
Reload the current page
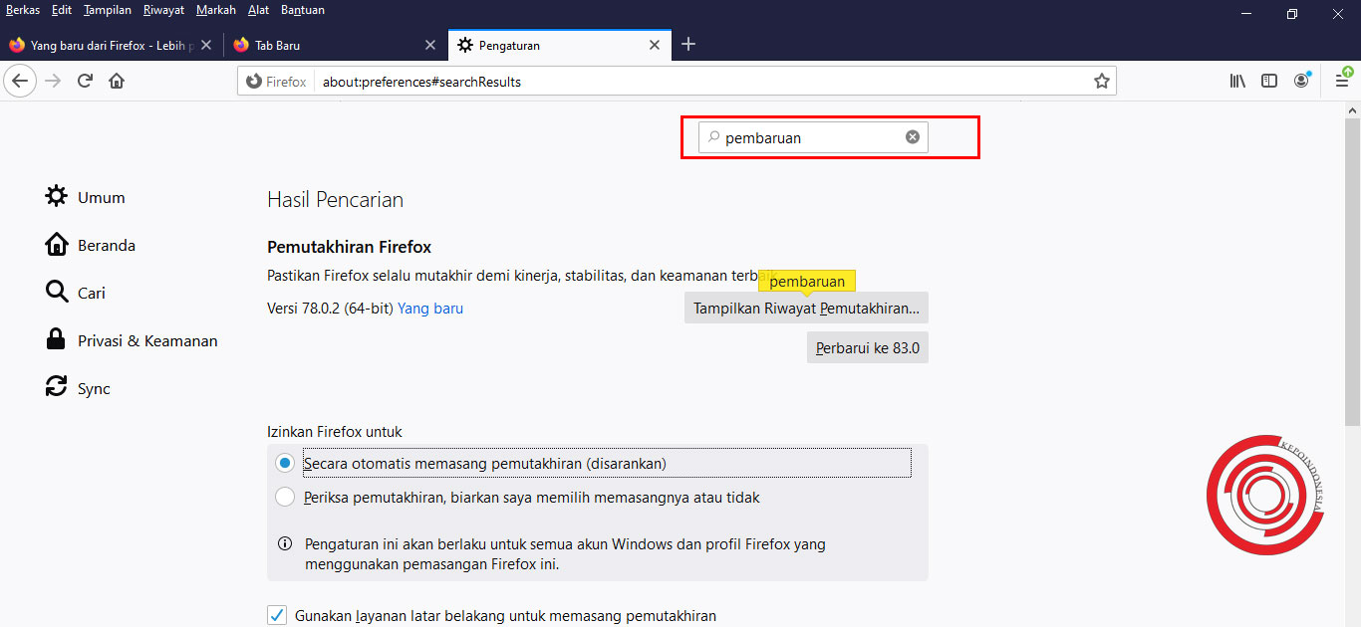(x=85, y=82)
